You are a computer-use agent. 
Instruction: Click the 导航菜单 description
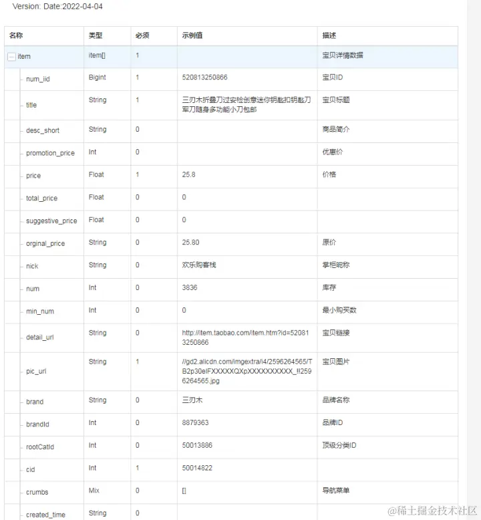tap(336, 490)
